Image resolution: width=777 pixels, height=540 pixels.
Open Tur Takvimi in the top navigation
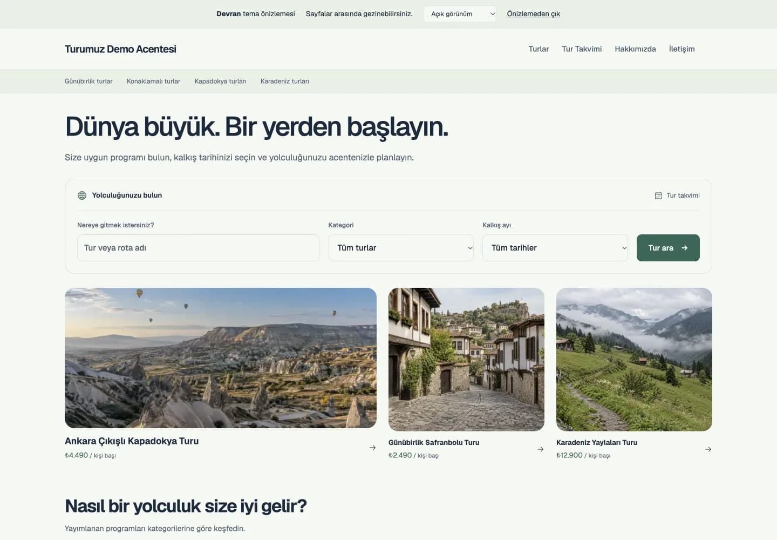click(582, 49)
